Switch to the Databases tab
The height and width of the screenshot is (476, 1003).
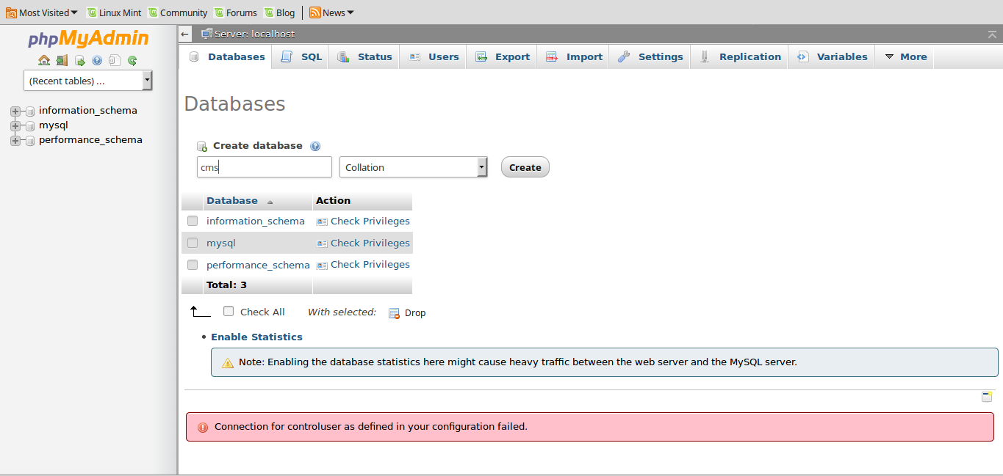pyautogui.click(x=226, y=56)
